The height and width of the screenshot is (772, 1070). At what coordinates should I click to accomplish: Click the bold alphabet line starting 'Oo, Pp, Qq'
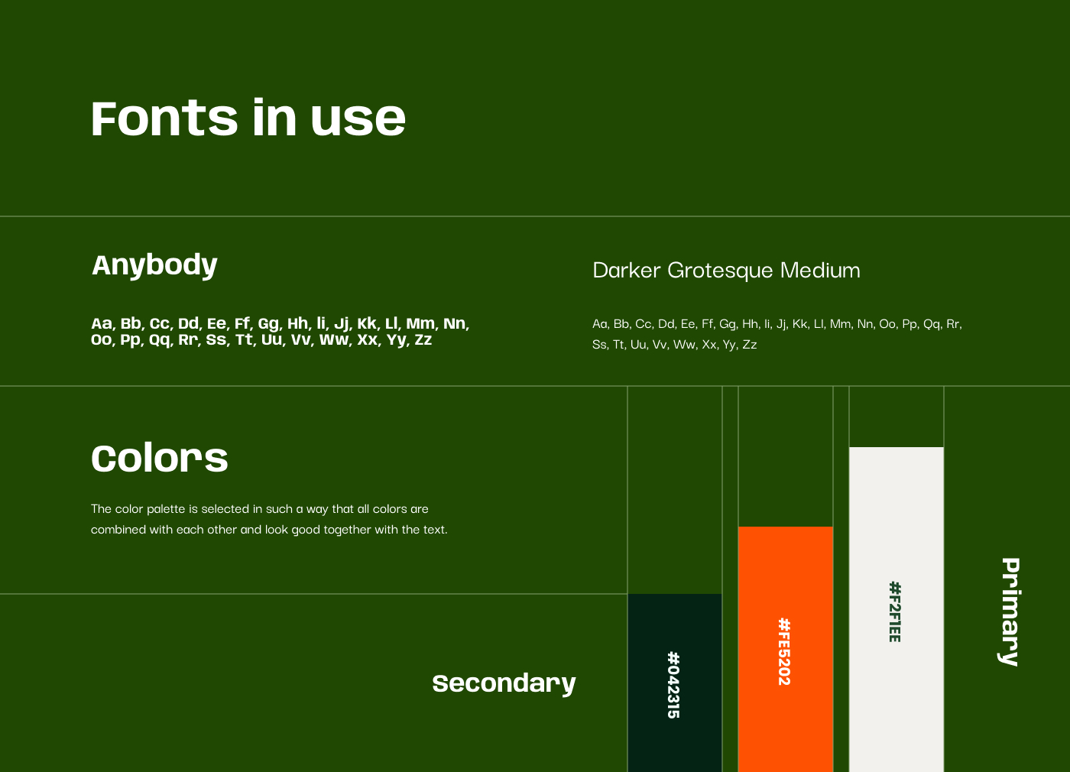[x=261, y=340]
